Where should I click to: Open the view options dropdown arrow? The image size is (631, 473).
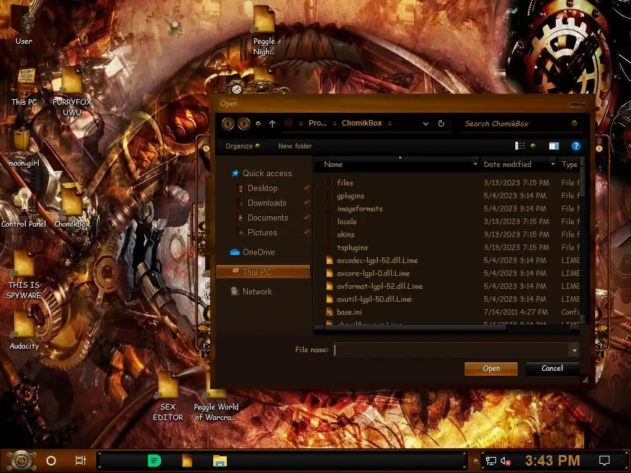tap(533, 146)
